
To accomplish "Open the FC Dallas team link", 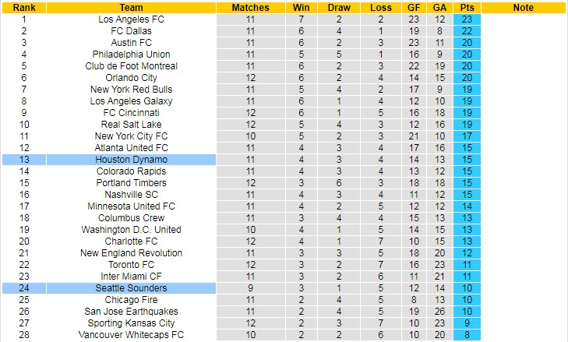I will click(x=131, y=30).
